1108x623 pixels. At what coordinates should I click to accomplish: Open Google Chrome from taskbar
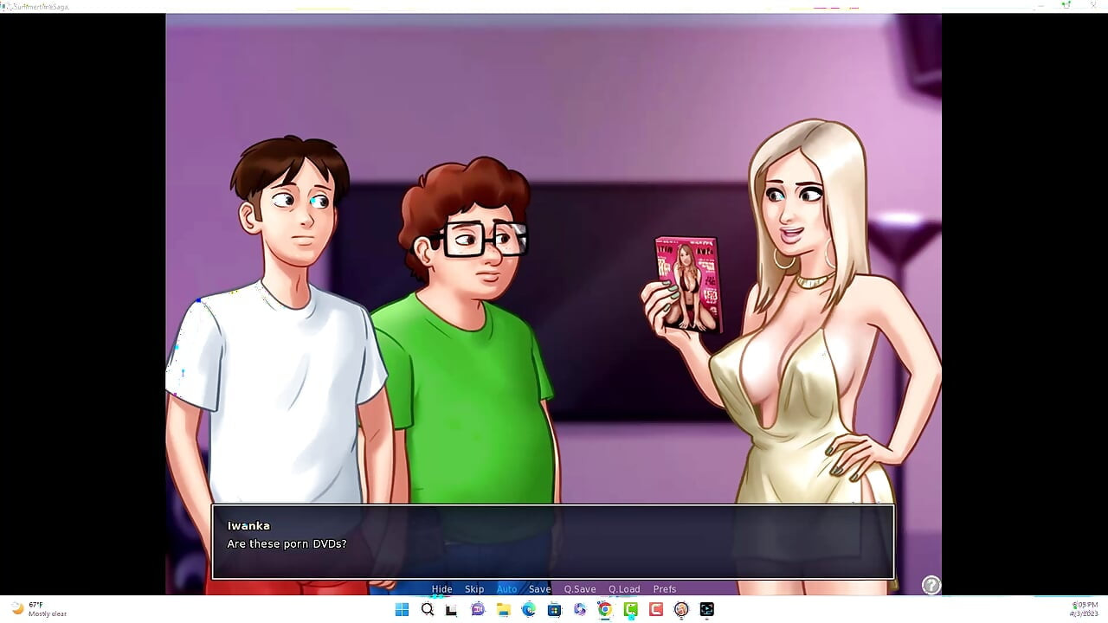pyautogui.click(x=605, y=610)
